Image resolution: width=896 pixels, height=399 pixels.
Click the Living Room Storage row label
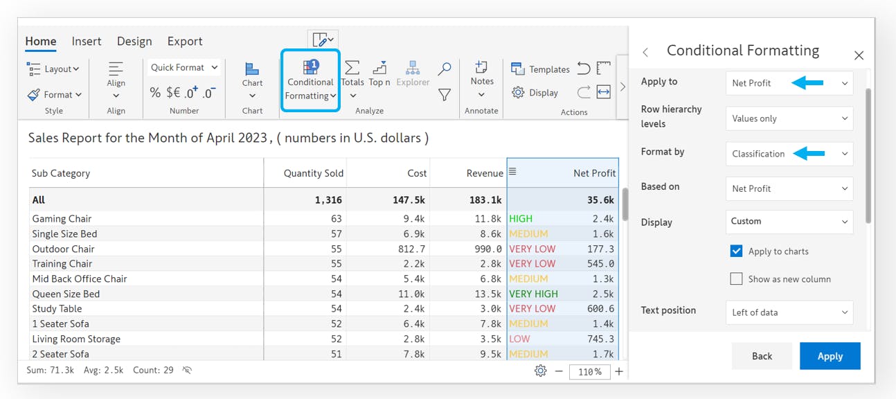76,339
